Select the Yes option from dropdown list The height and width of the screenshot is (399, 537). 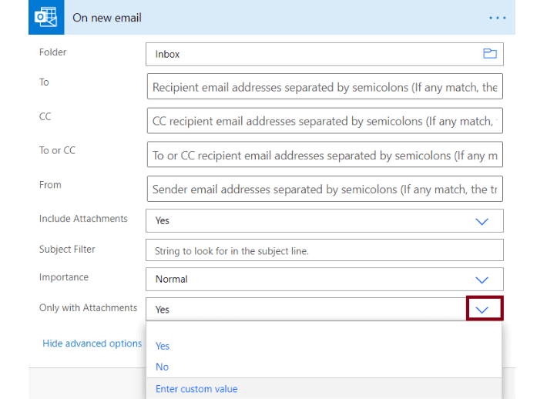(x=163, y=346)
